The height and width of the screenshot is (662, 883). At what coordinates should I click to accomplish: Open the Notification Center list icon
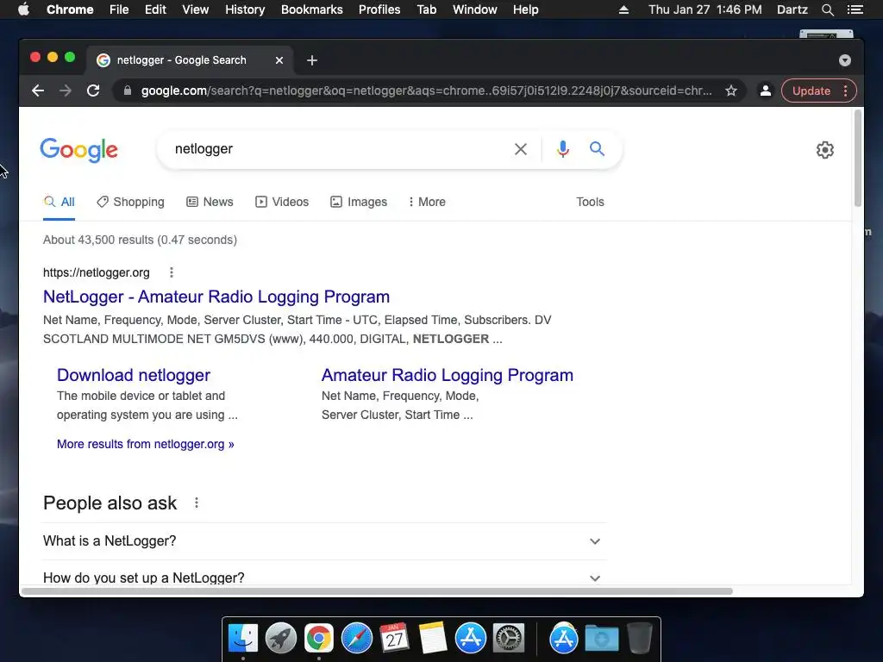[x=855, y=9]
